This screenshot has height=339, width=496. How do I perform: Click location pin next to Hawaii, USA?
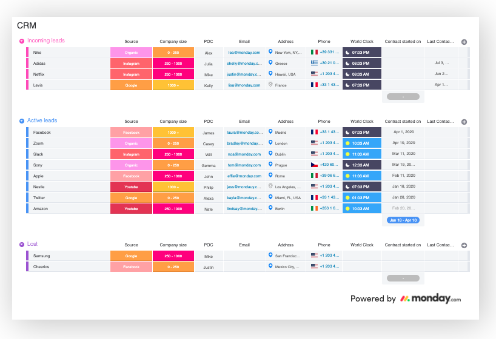270,73
